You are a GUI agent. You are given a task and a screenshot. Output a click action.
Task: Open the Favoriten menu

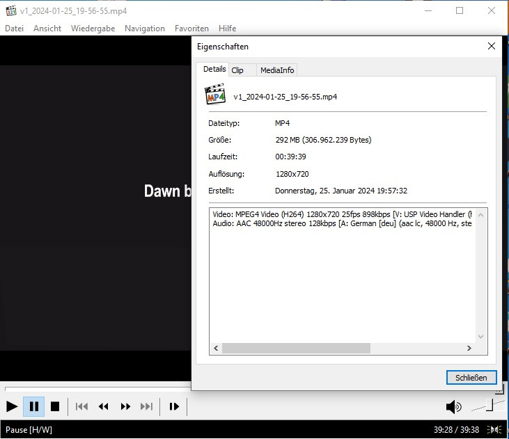191,29
